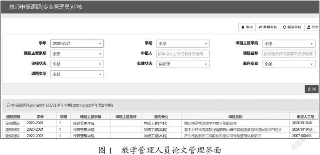Open the 处理状态 dropdown showing 待处理

(x=183, y=64)
